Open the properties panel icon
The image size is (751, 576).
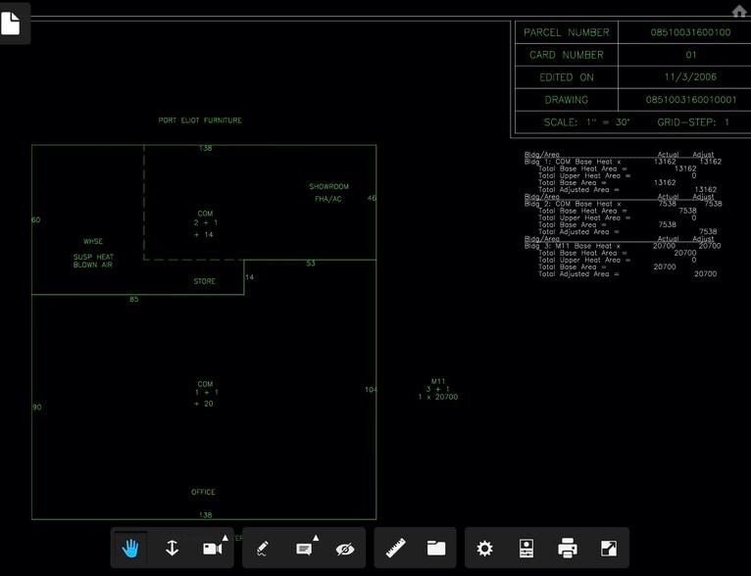(x=526, y=549)
